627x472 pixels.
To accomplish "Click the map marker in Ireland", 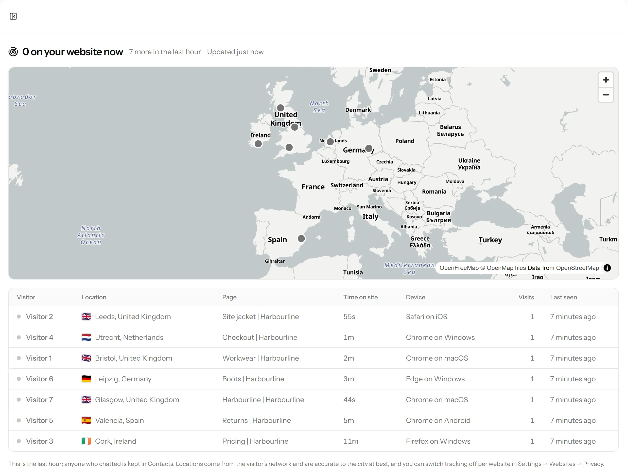I will click(x=258, y=144).
